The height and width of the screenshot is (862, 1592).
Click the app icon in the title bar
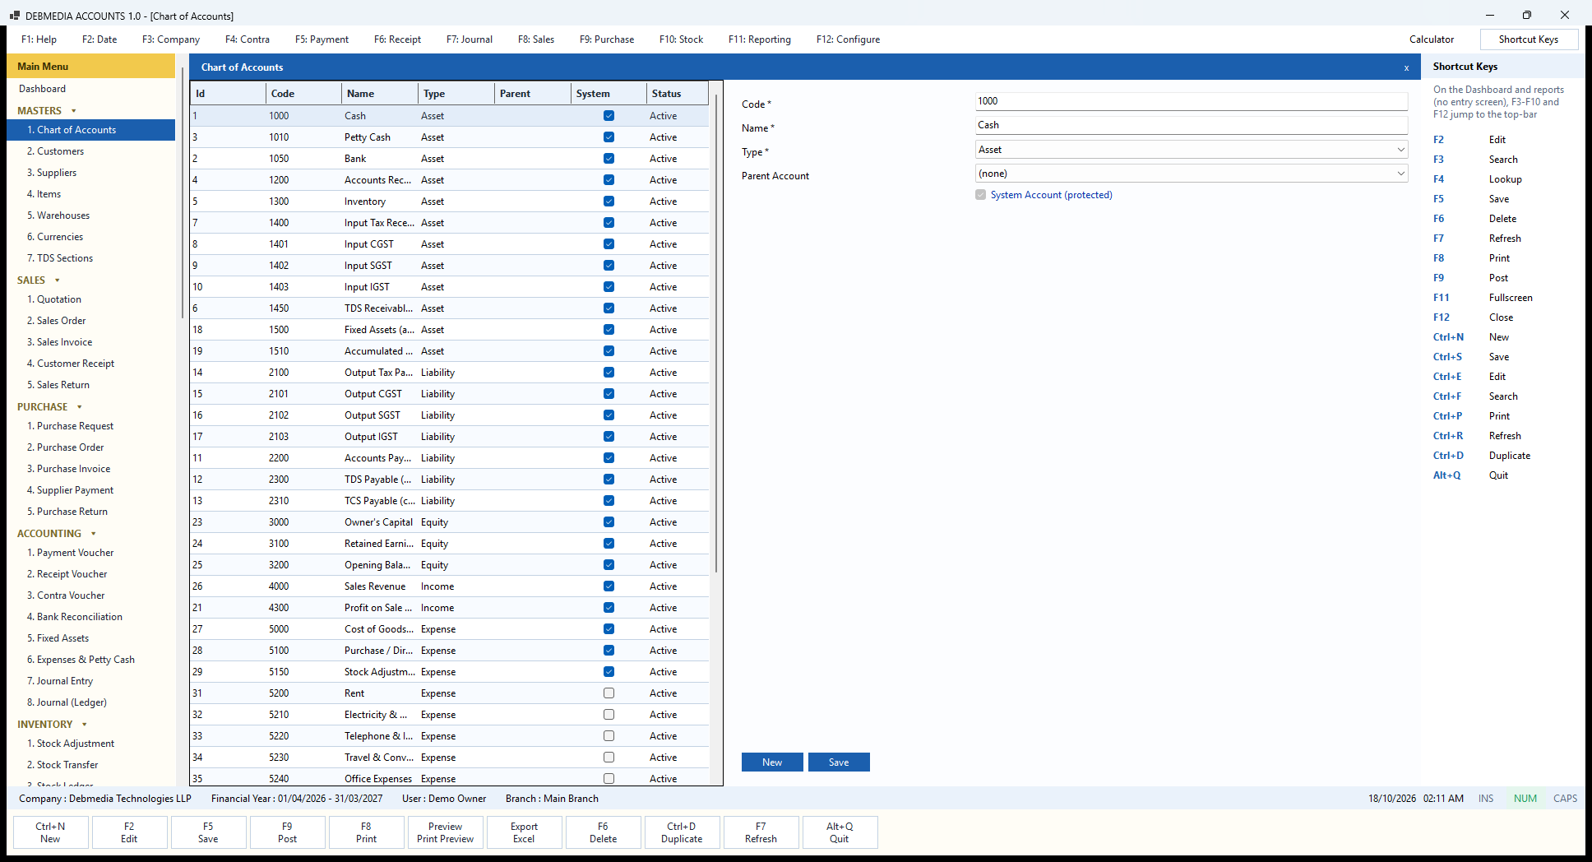(14, 16)
